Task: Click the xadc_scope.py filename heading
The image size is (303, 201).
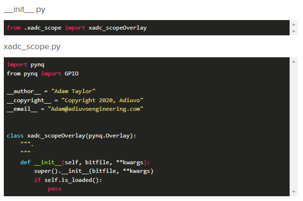Action: point(32,47)
